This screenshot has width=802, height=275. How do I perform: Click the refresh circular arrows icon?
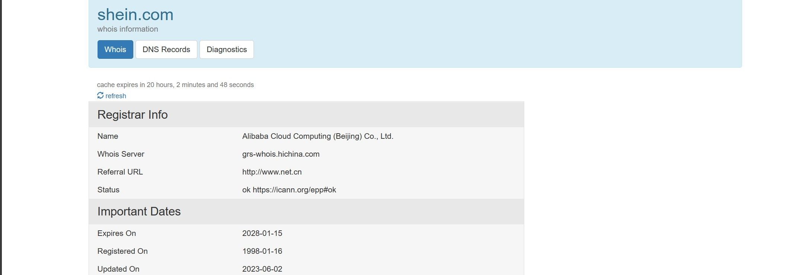(x=100, y=96)
